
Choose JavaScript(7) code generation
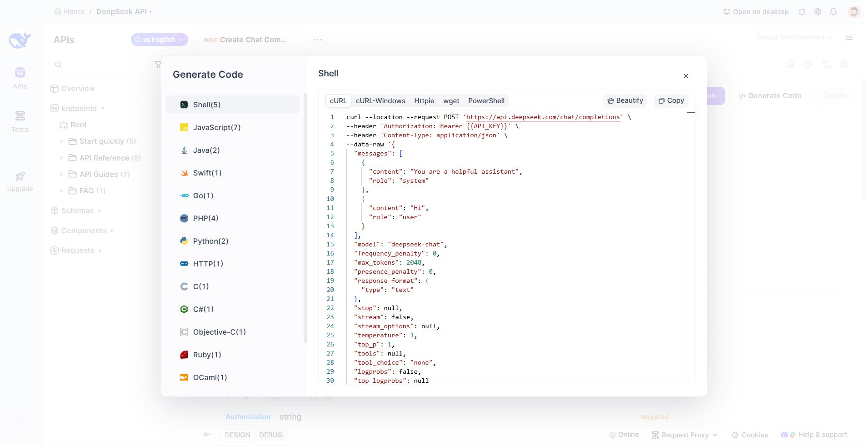click(x=232, y=127)
